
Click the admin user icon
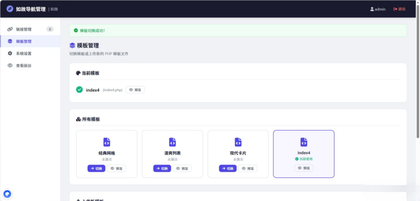(x=372, y=9)
